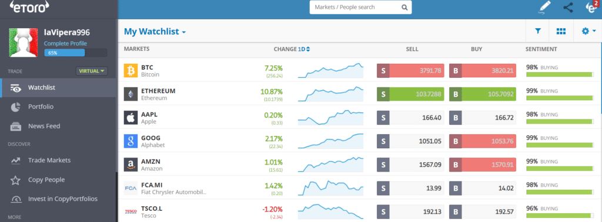Click the Complete Profile link
Screen dimensions: 602x222
click(65, 43)
